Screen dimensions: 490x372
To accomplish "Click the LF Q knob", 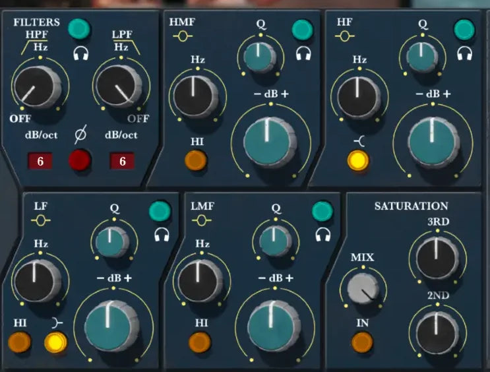I will pyautogui.click(x=112, y=242).
